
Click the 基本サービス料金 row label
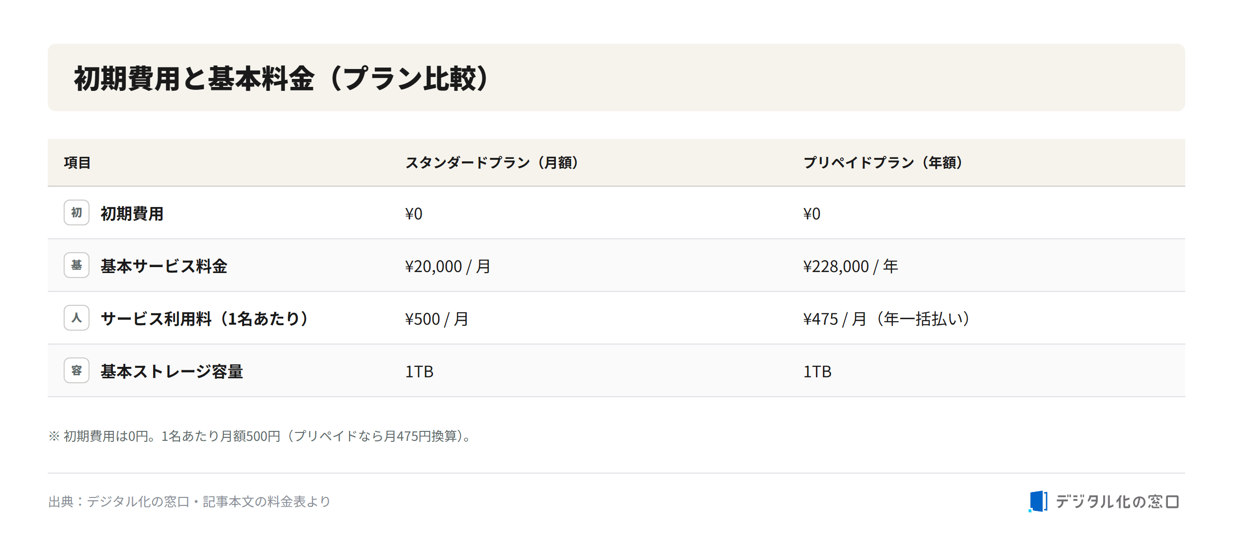[x=164, y=266]
